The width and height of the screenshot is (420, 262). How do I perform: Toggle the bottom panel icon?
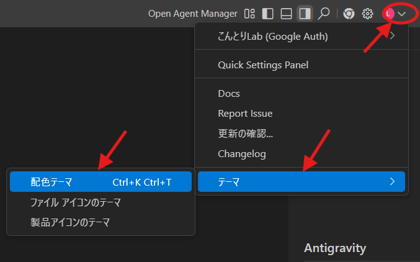(286, 13)
